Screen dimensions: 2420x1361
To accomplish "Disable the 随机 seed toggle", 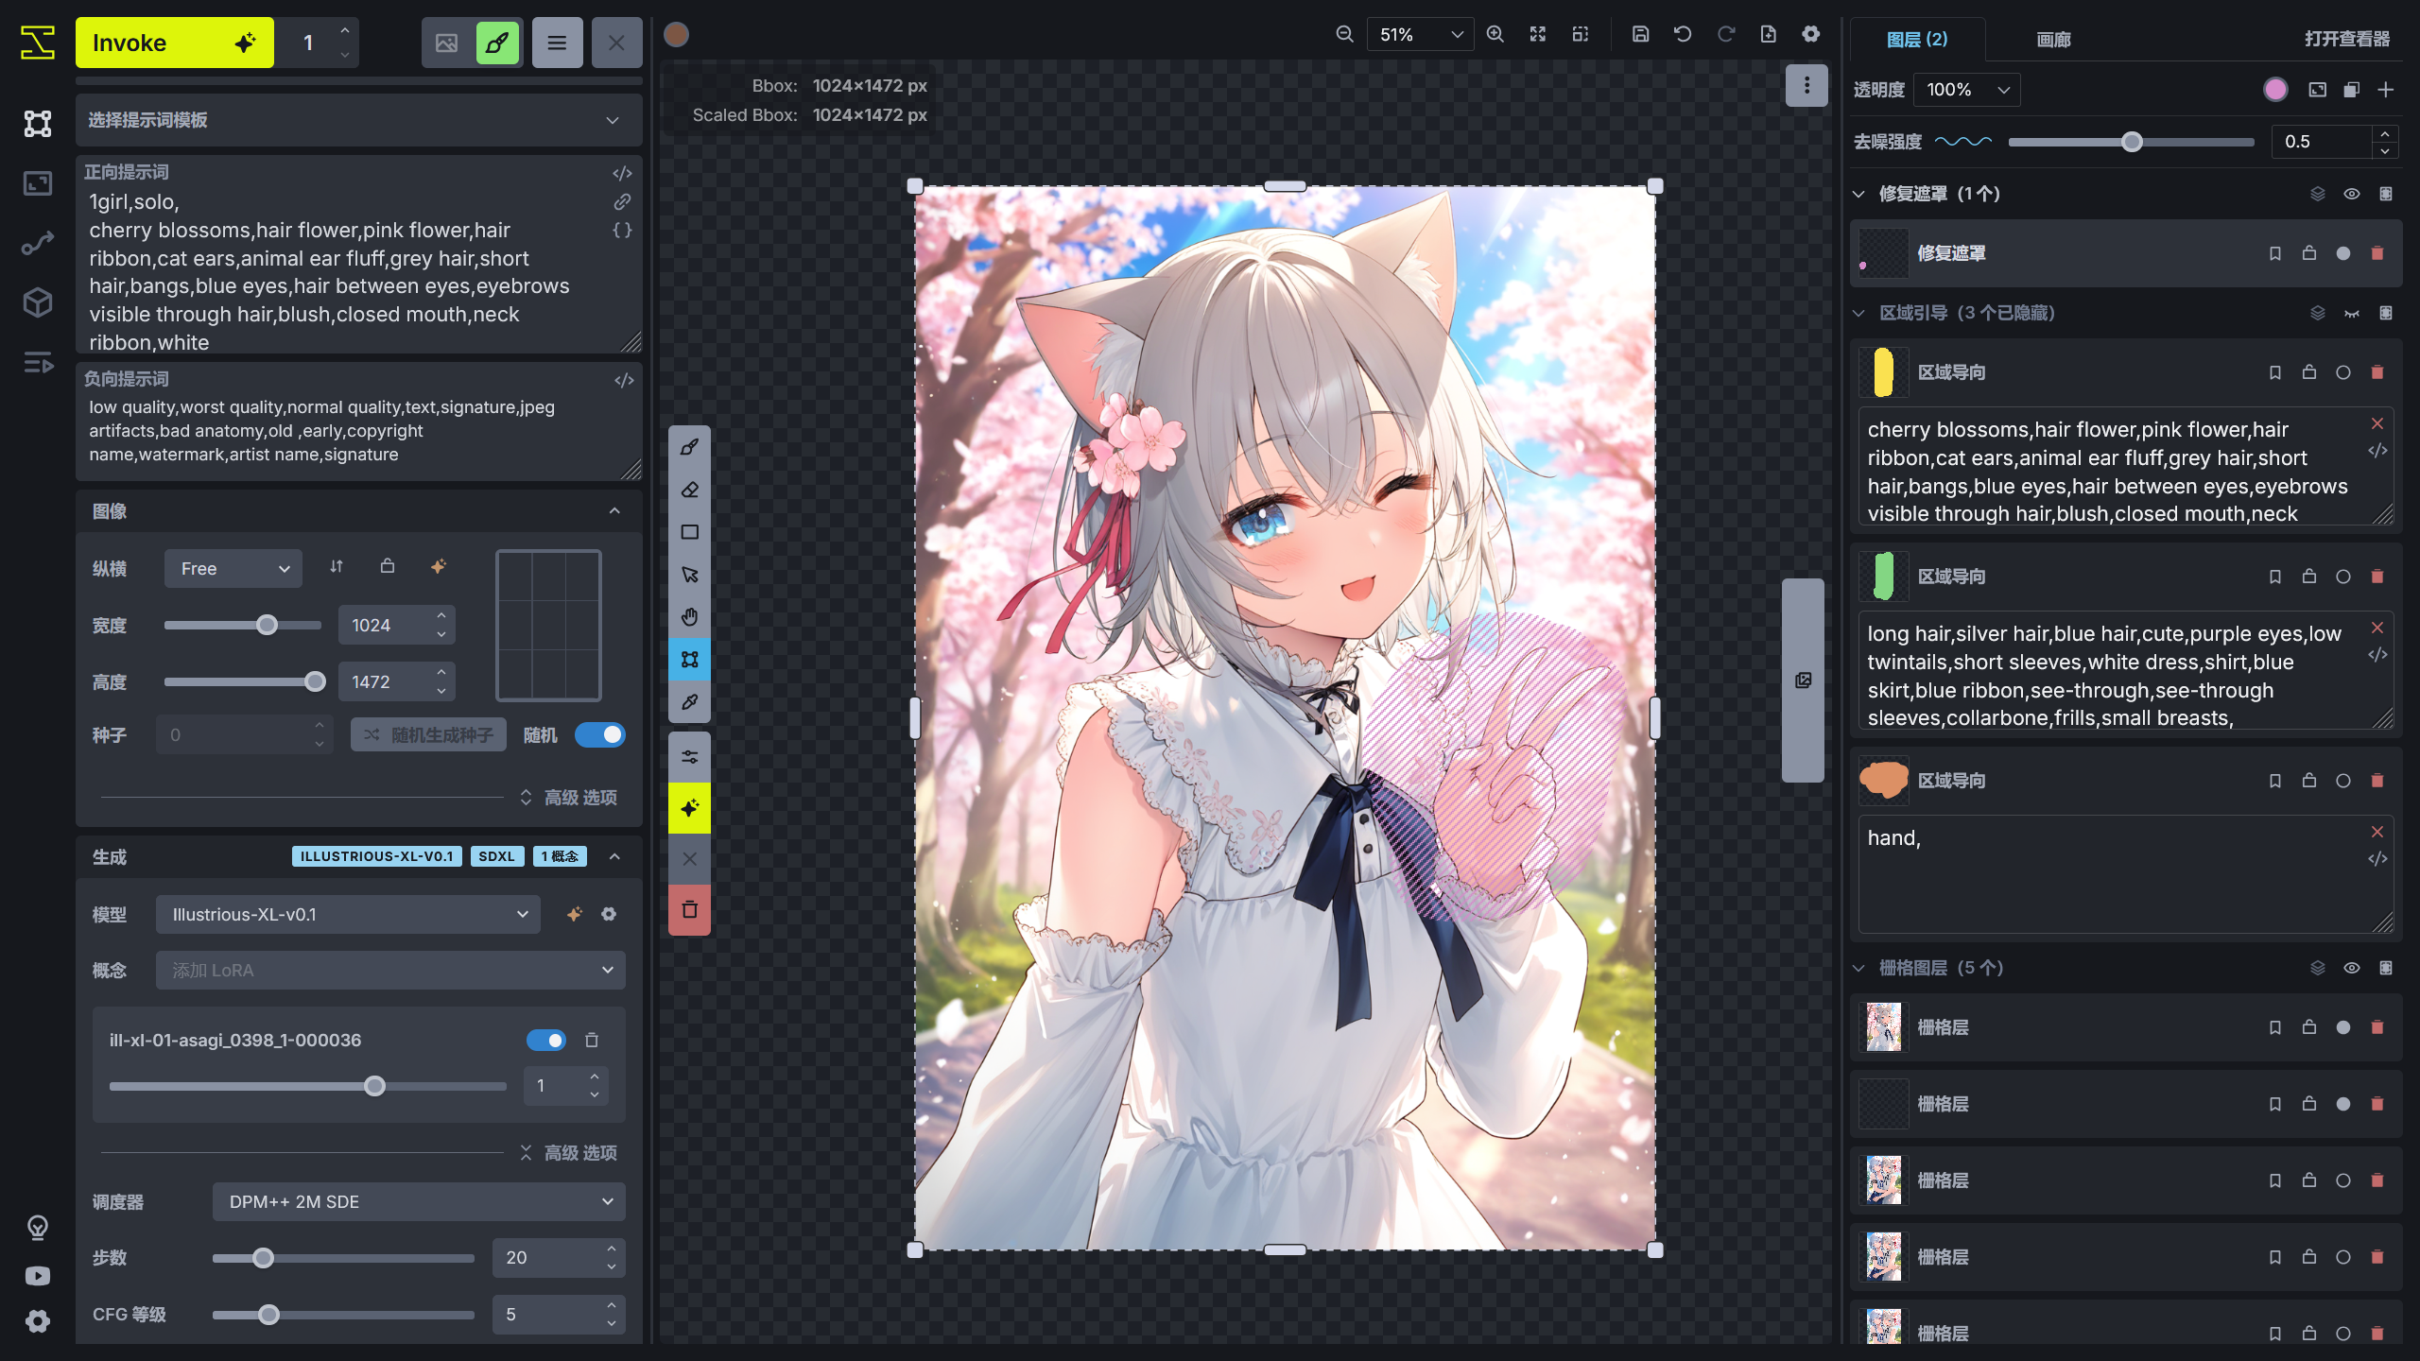I will [601, 734].
